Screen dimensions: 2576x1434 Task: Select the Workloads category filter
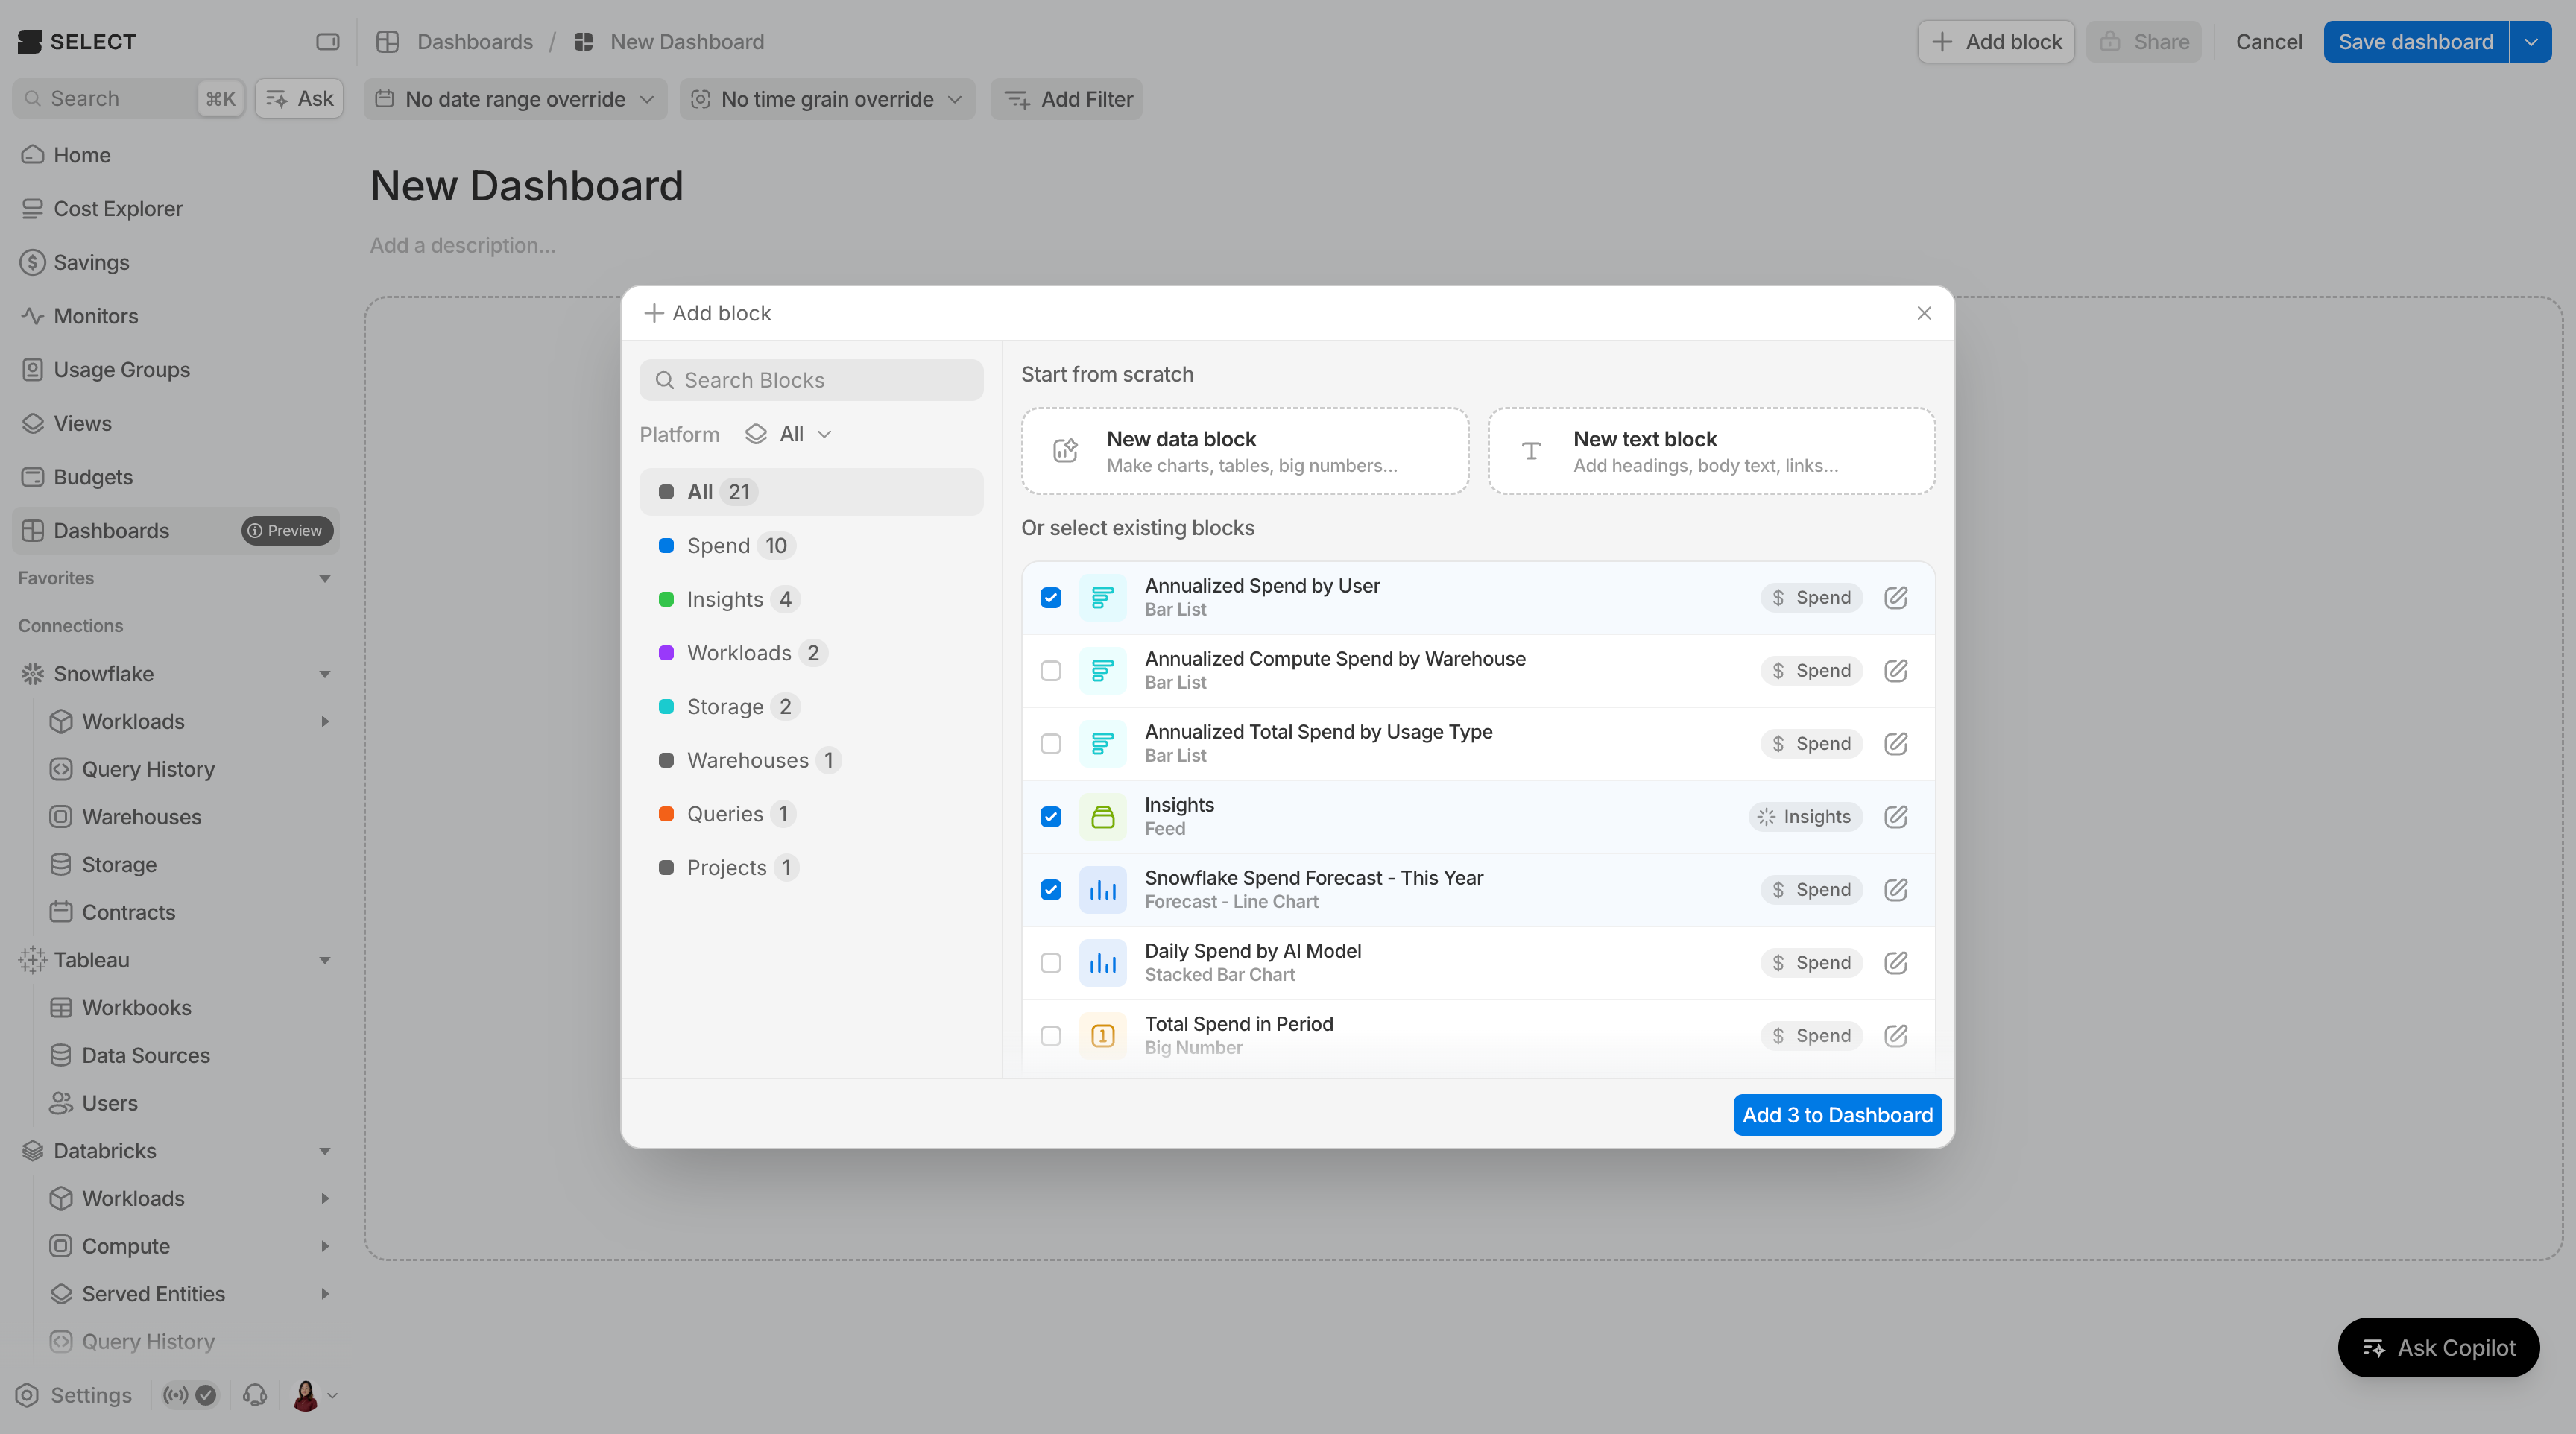pos(811,652)
